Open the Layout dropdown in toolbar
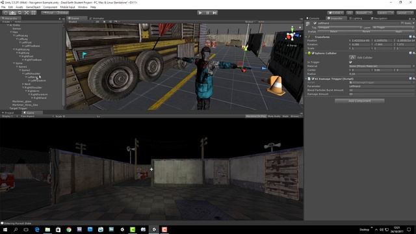 (x=404, y=13)
